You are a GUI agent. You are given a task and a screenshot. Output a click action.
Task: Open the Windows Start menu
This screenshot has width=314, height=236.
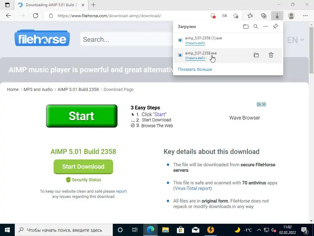pos(7,230)
